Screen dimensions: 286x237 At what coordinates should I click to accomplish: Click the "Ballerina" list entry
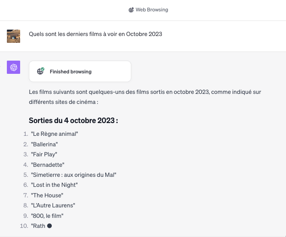pyautogui.click(x=44, y=144)
